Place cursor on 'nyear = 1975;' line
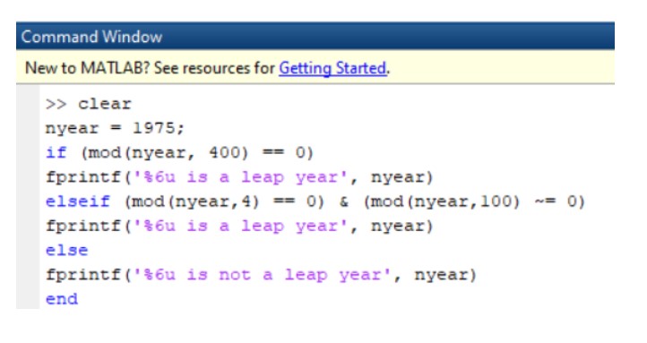 pos(115,128)
